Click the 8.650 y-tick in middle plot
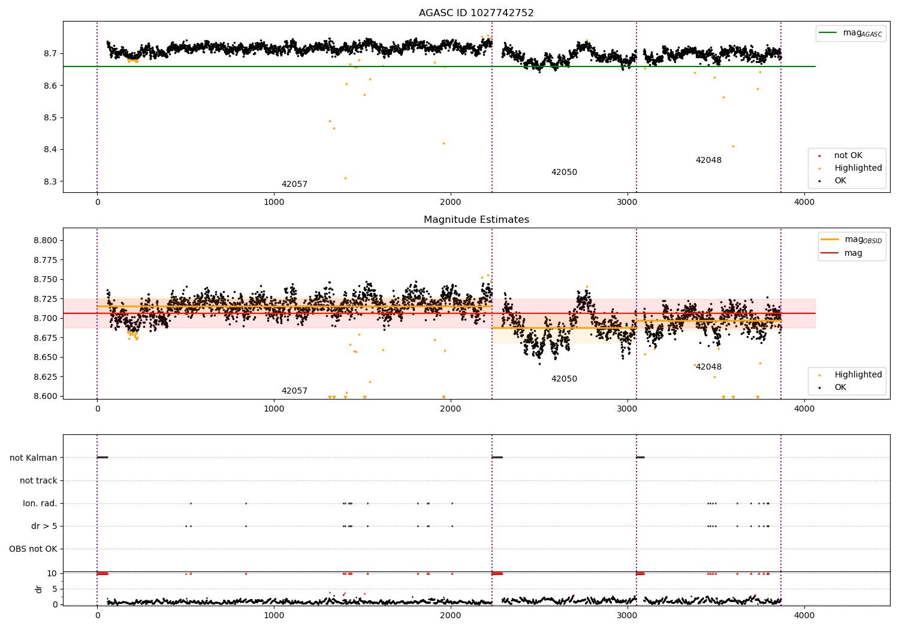Image resolution: width=899 pixels, height=629 pixels. pos(46,357)
